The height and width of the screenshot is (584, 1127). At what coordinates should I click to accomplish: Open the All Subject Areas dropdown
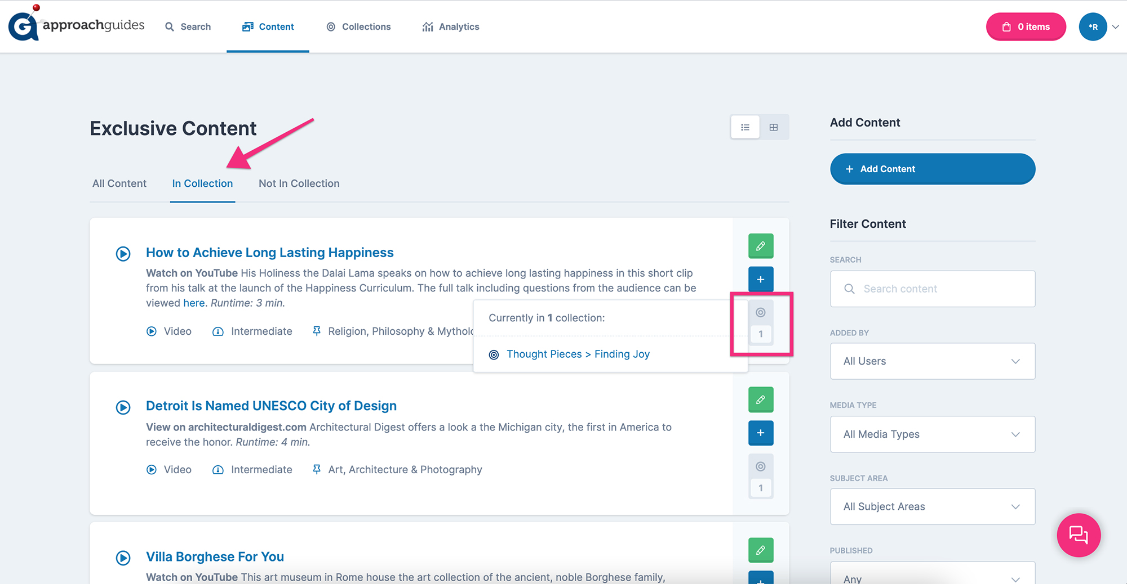point(933,506)
